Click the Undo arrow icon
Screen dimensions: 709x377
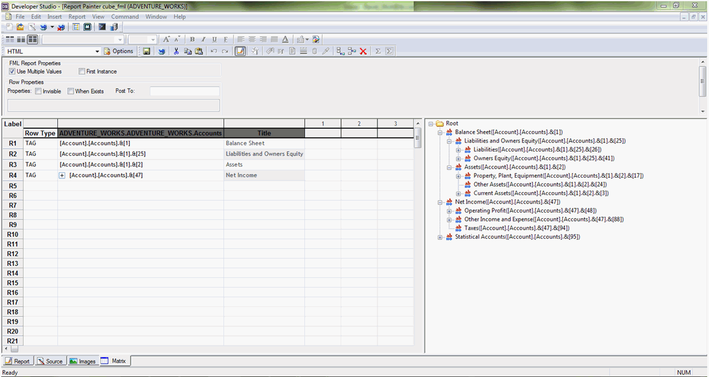pyautogui.click(x=214, y=51)
